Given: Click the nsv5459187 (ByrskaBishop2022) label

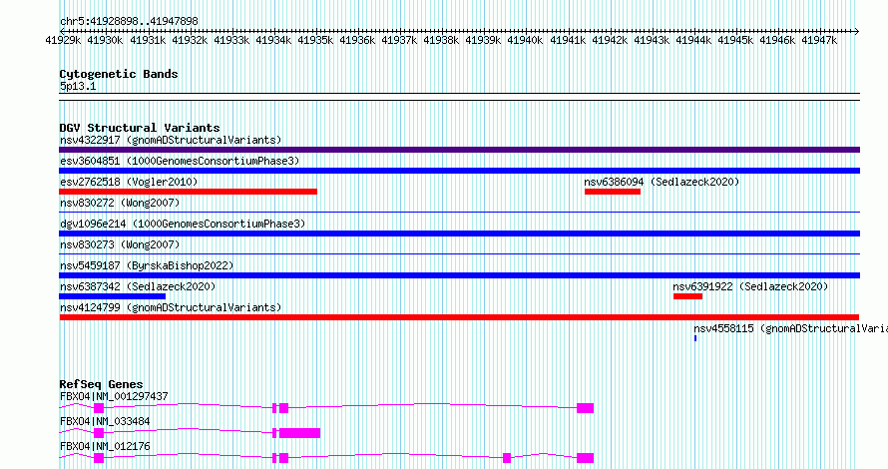Looking at the screenshot, I should coord(147,265).
